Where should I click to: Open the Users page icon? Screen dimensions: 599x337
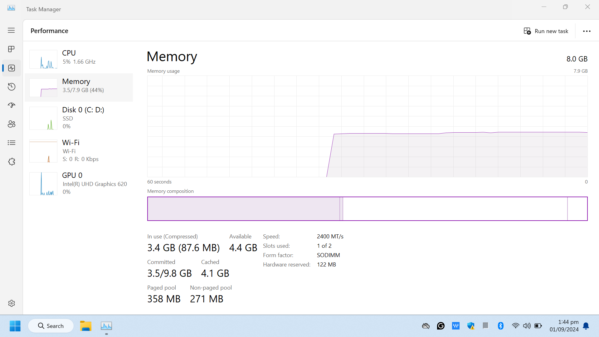[12, 124]
